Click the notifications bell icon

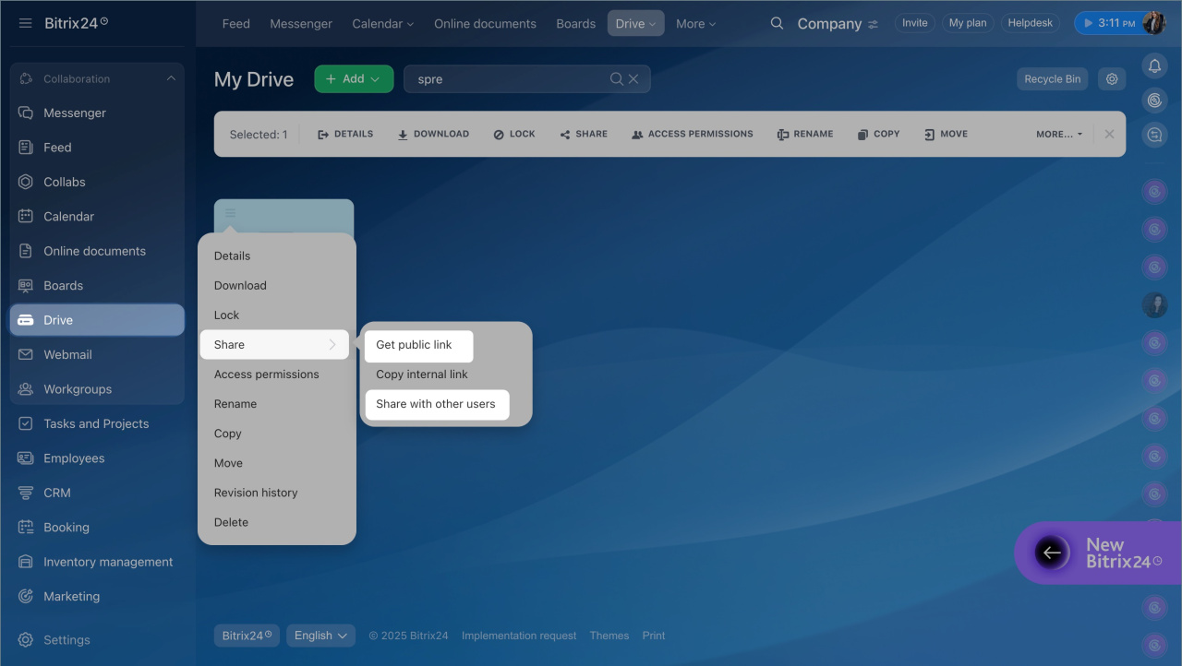click(x=1154, y=65)
